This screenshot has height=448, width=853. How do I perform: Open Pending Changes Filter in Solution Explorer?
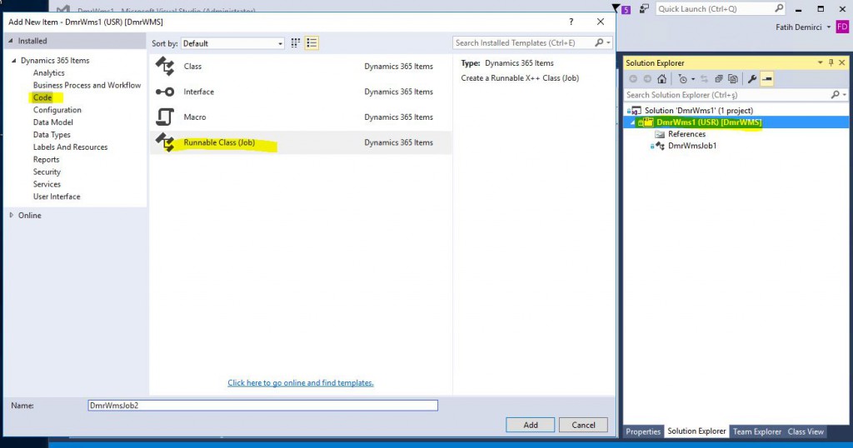coord(683,79)
